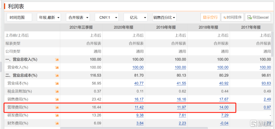Screen dimensions: 275x129
Task: Open the 销售百分比 dropdown
Action: click(165, 17)
